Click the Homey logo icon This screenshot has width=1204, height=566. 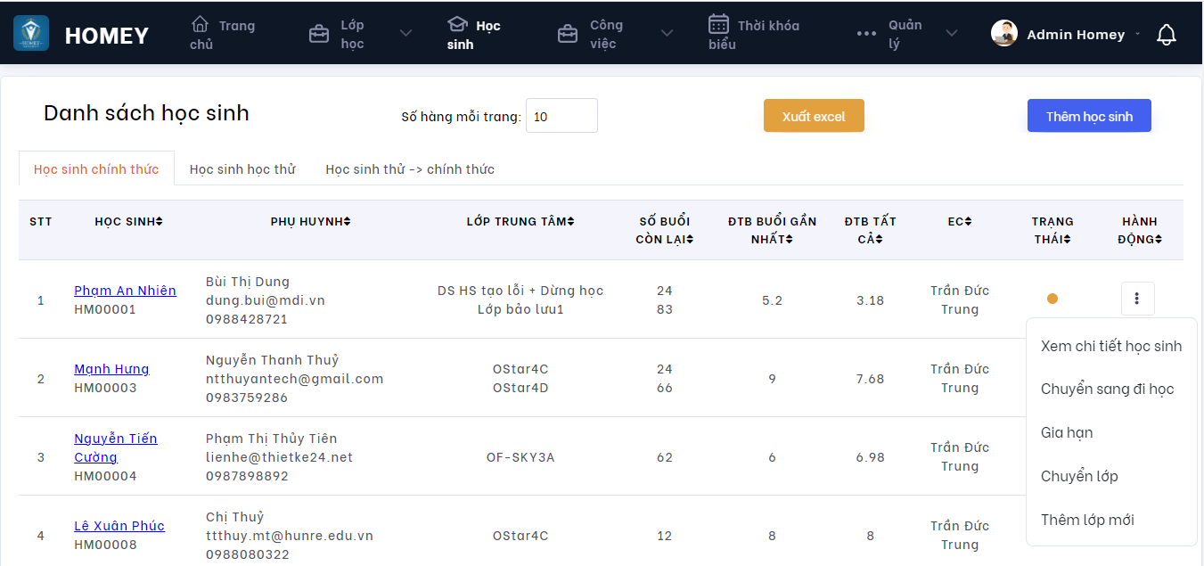(x=31, y=34)
